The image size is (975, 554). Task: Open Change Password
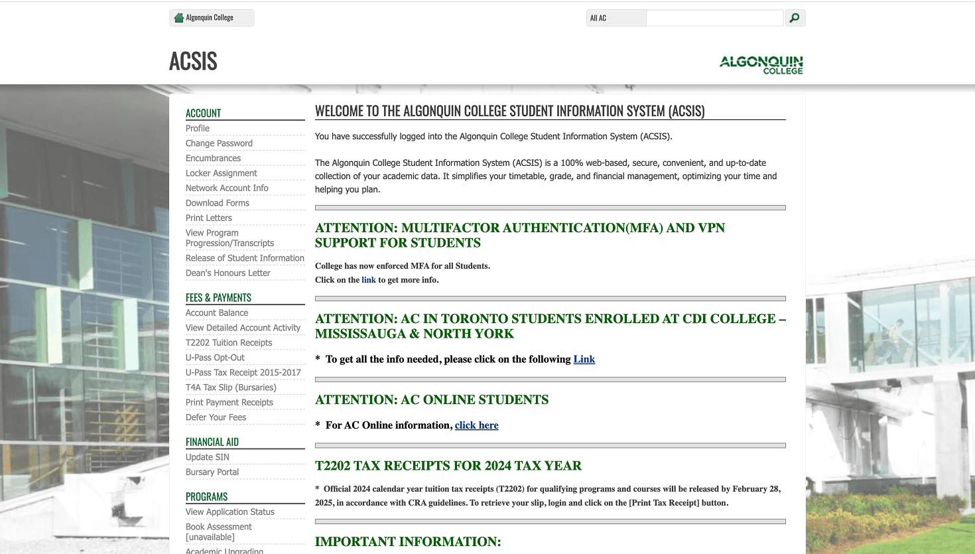pyautogui.click(x=219, y=143)
